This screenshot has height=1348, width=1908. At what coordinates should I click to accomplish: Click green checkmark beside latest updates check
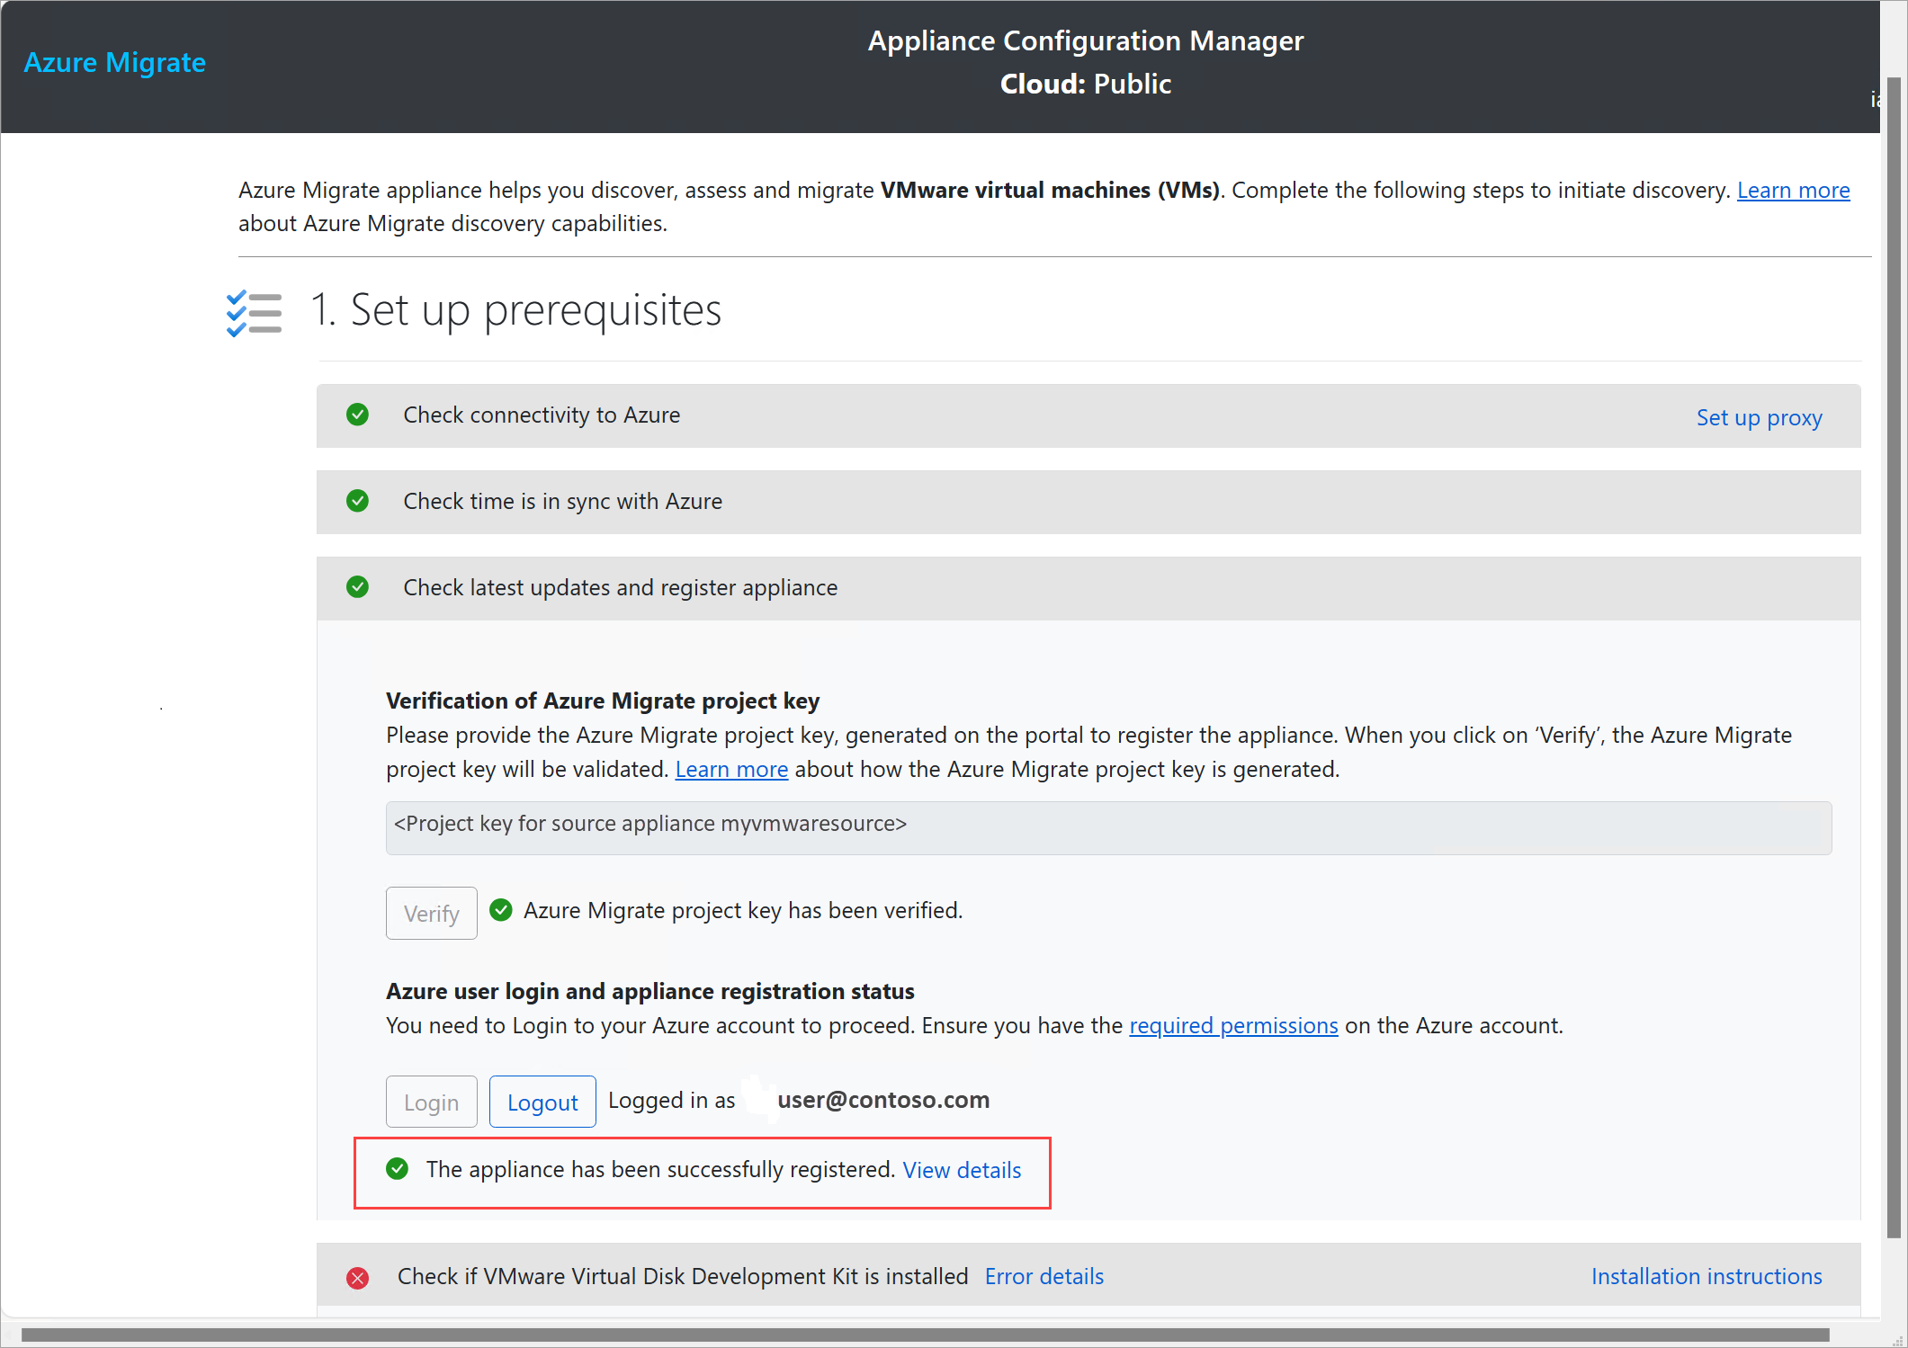click(x=357, y=587)
